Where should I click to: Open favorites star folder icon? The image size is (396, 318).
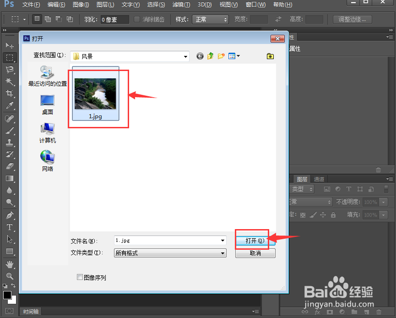270,56
